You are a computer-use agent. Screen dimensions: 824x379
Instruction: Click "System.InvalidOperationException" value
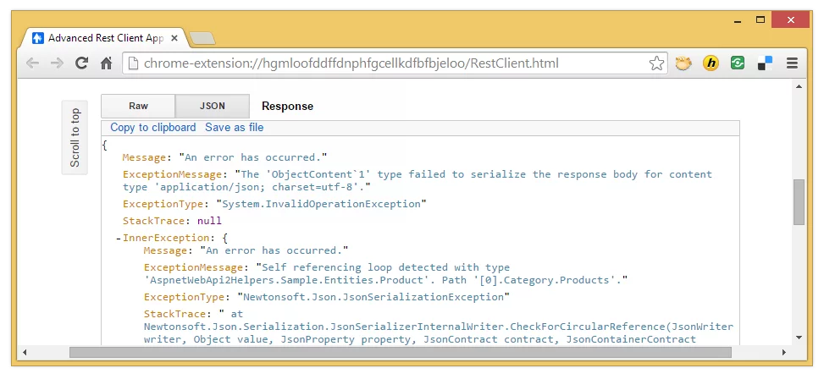click(321, 204)
